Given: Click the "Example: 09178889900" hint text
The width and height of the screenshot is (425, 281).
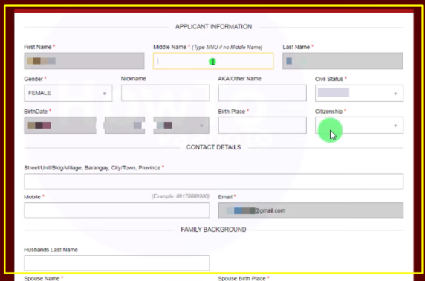Looking at the screenshot, I should 181,196.
